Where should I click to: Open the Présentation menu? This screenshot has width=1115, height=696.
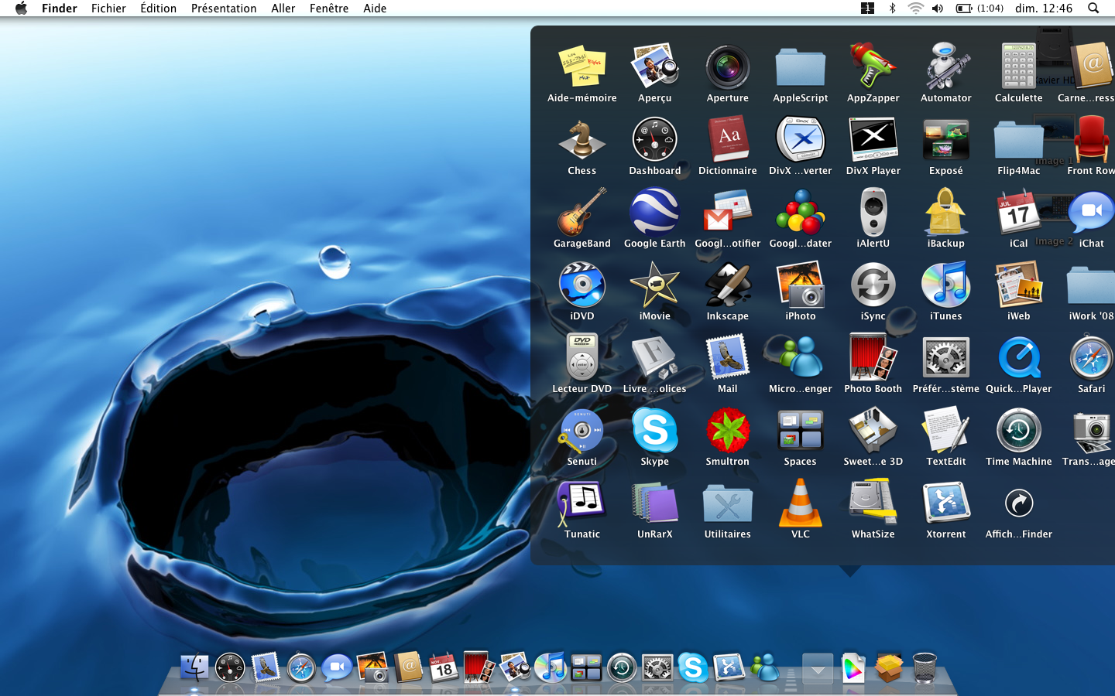point(224,9)
